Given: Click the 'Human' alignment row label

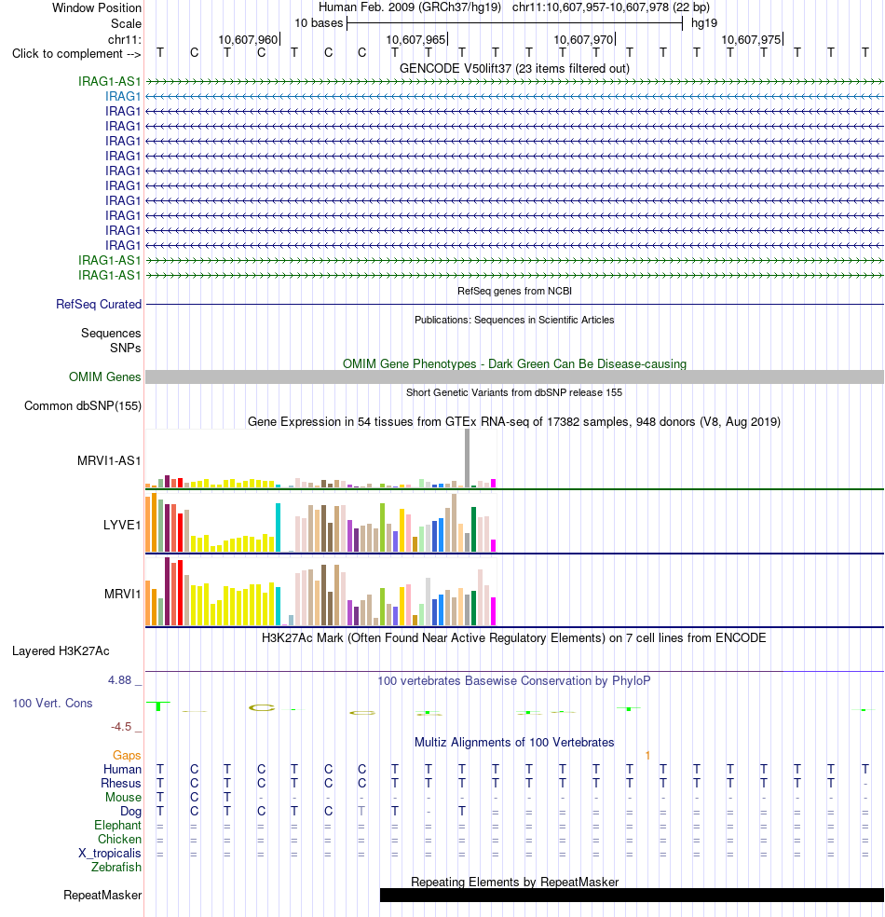Looking at the screenshot, I should coord(123,770).
